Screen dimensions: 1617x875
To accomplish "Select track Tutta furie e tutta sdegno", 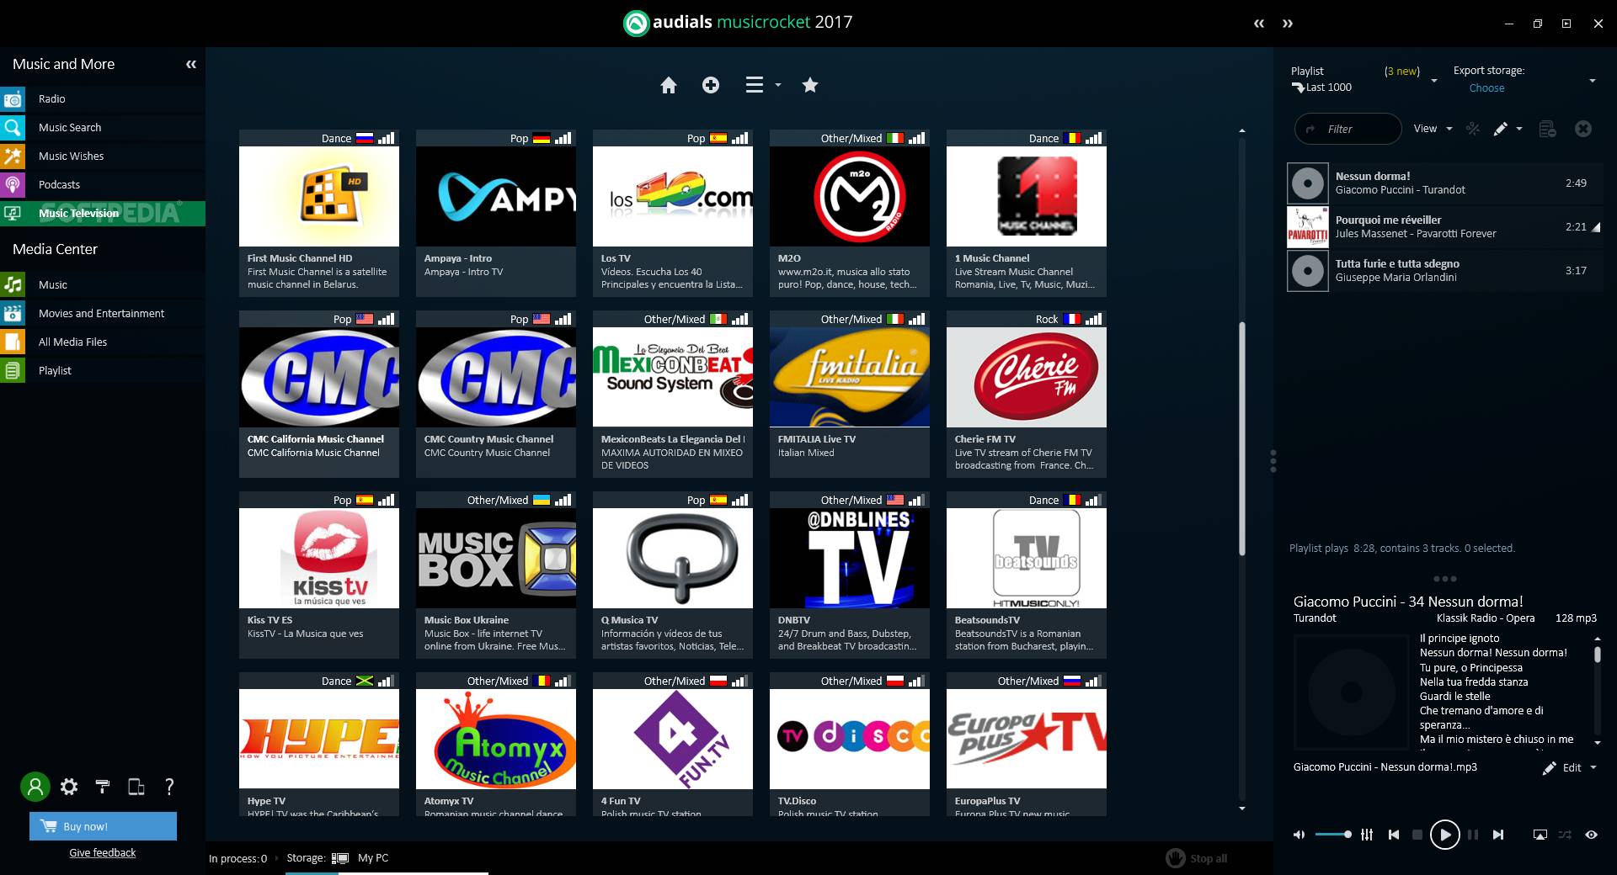I will click(1445, 270).
